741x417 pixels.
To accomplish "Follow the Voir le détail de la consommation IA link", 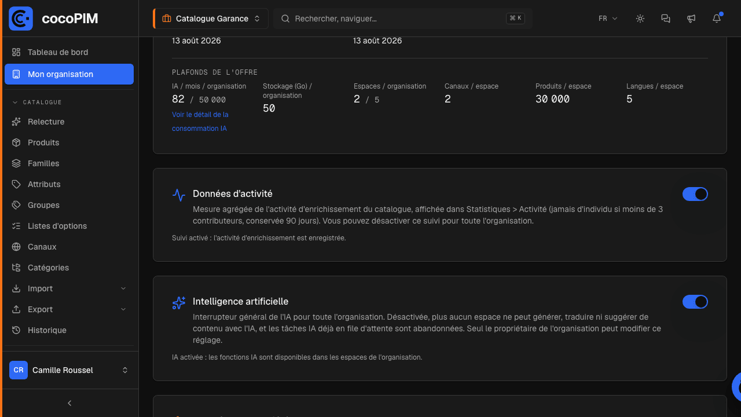I will coord(200,122).
